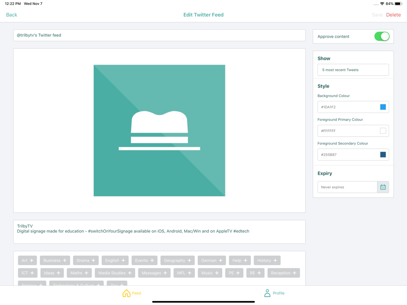Click the plus icon on Maths tag

(x=86, y=273)
